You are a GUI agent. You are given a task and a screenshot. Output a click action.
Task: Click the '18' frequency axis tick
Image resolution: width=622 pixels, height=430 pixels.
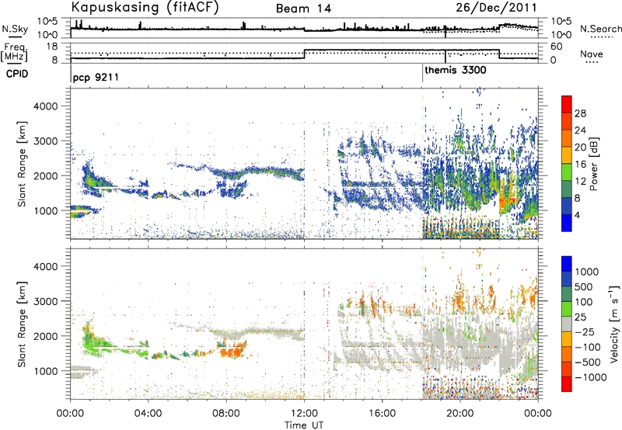coord(52,47)
